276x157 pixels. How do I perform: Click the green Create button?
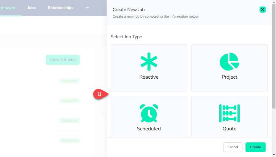(x=255, y=147)
